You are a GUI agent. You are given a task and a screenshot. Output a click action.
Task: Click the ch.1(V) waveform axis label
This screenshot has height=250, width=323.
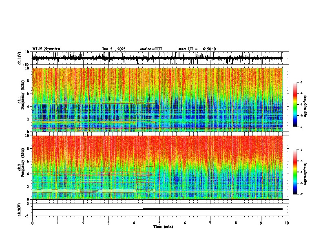click(20, 58)
